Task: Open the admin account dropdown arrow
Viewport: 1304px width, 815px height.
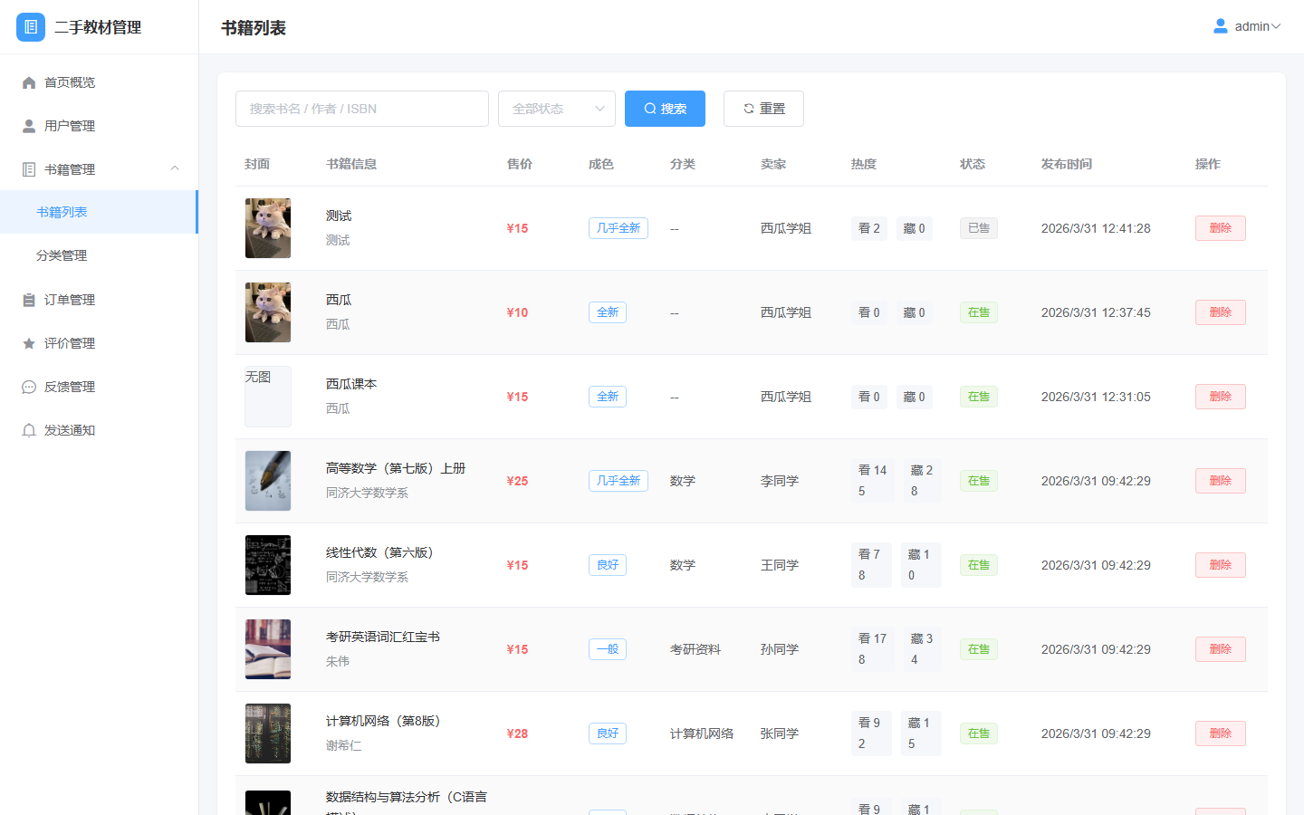Action: (x=1276, y=26)
